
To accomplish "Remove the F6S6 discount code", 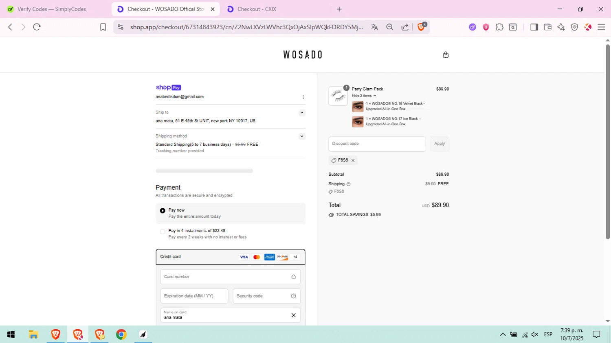I will (x=353, y=160).
